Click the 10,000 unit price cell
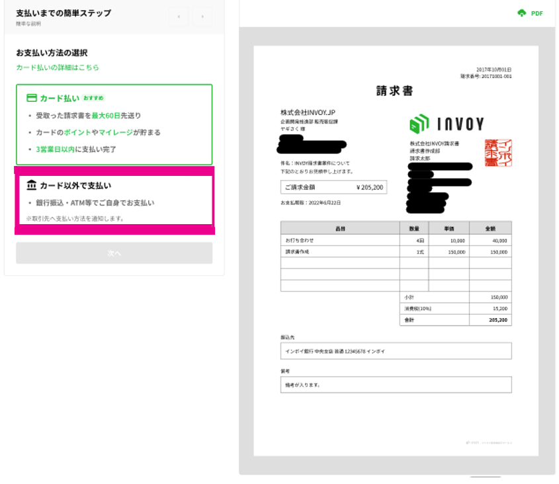Image resolution: width=559 pixels, height=484 pixels. point(449,241)
